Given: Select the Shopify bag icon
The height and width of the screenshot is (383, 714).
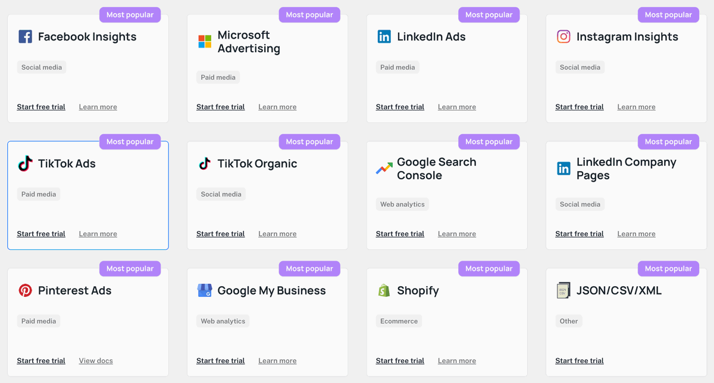Looking at the screenshot, I should [384, 290].
